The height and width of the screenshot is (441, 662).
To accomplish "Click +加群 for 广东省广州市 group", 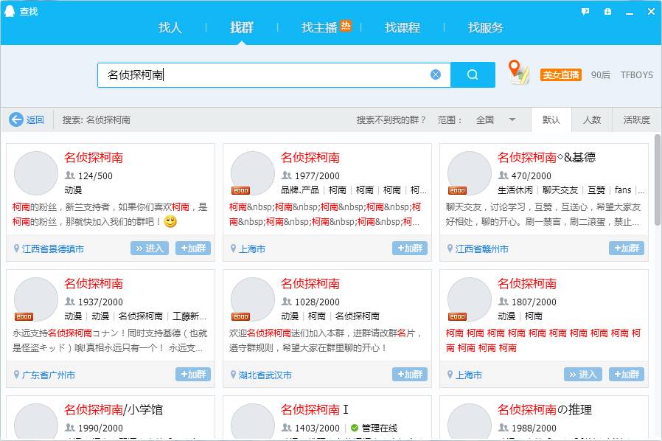I will click(x=193, y=374).
